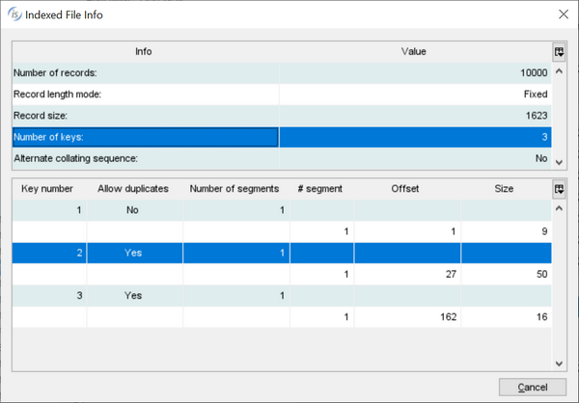
Task: Select the Number of records row
Action: [x=145, y=73]
